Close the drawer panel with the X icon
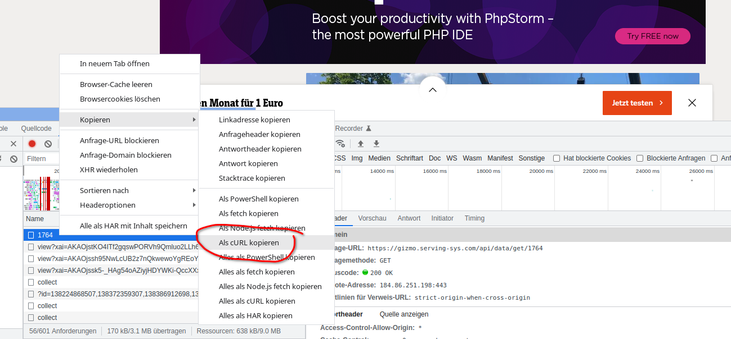 (x=14, y=144)
